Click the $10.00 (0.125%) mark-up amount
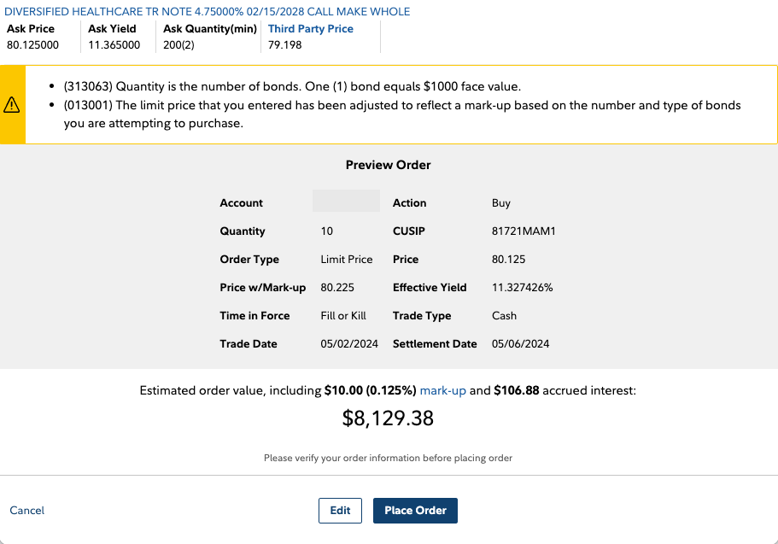 (x=370, y=390)
